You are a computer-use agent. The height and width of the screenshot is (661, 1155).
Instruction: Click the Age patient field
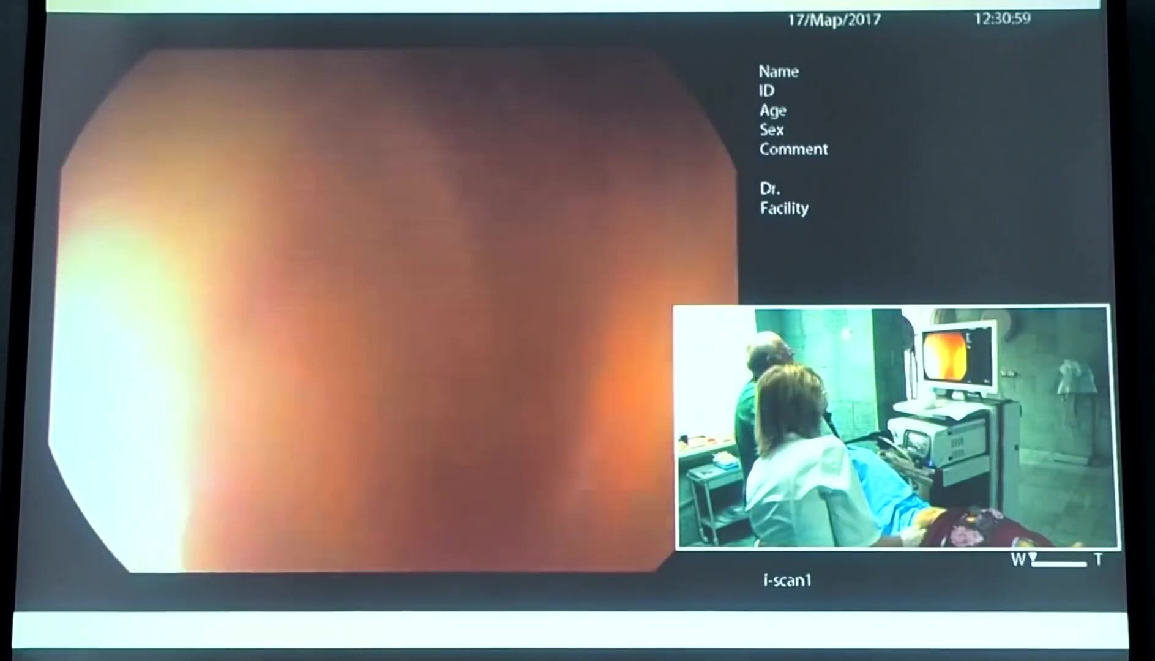pyautogui.click(x=772, y=111)
